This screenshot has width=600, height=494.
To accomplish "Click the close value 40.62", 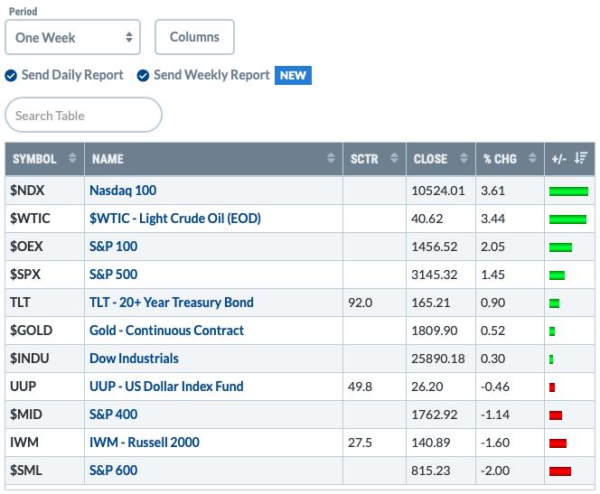I will [x=427, y=219].
